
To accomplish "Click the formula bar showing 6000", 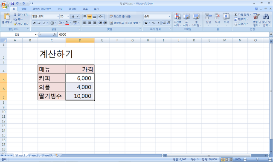I will [163, 35].
